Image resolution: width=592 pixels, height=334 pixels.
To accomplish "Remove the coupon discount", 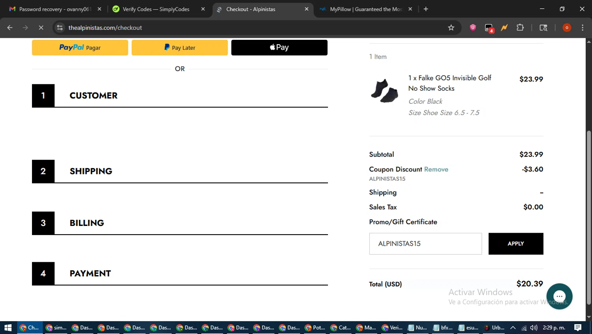I will pos(436,169).
